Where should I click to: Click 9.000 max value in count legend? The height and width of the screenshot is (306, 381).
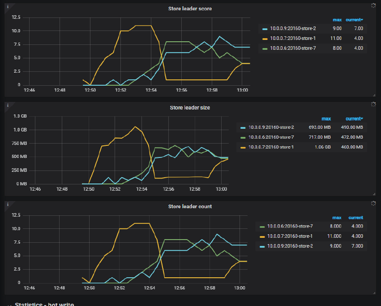coord(336,246)
